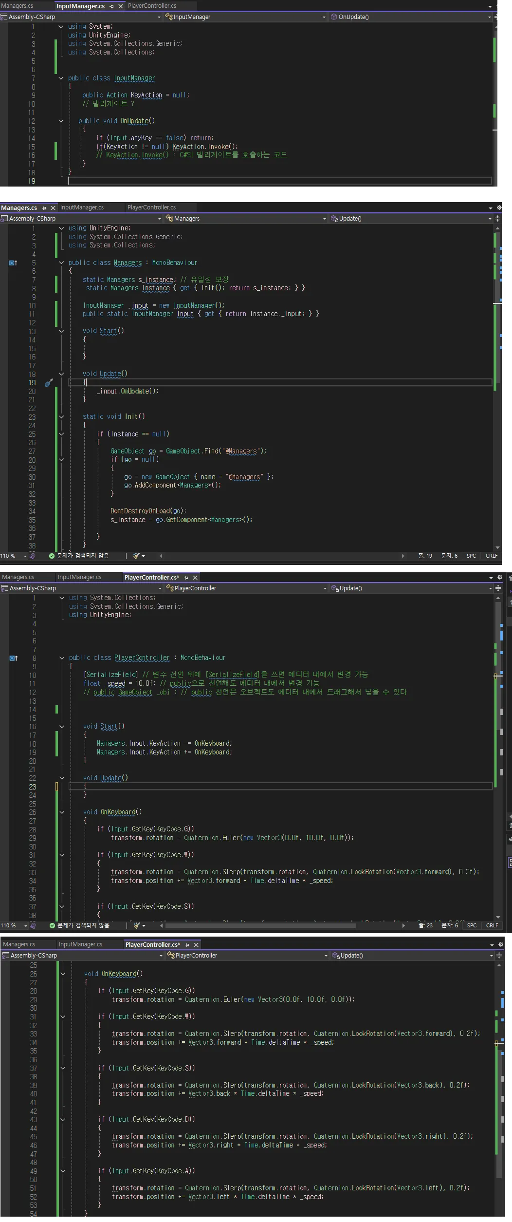
Task: Toggle SPC indicator in the Managers status bar
Action: (471, 556)
